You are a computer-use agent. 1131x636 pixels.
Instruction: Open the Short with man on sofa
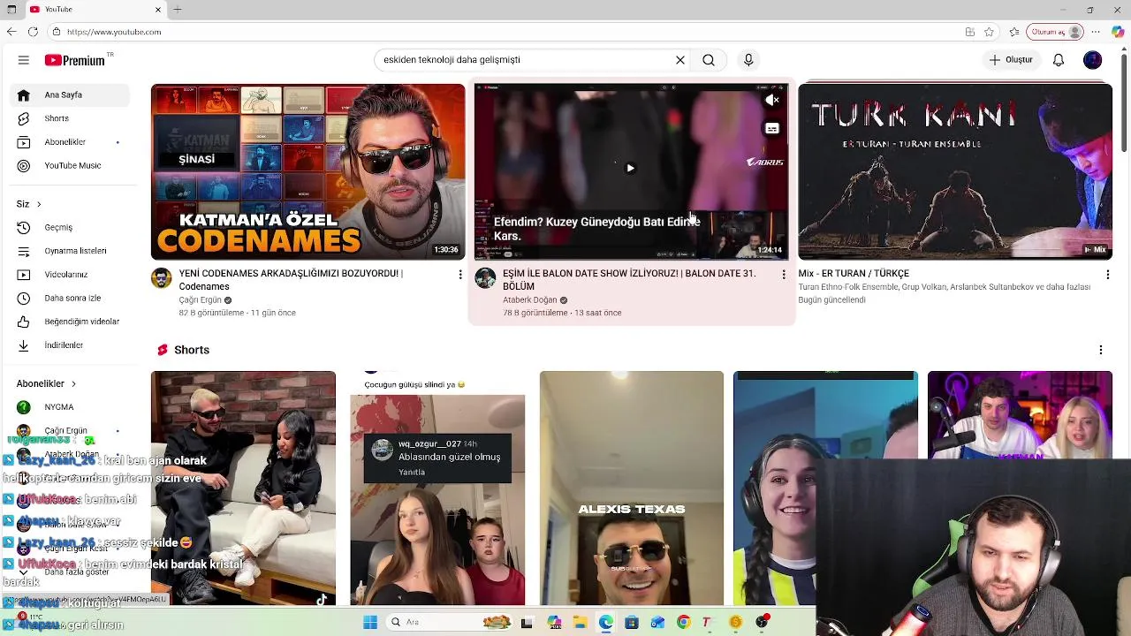pos(243,488)
